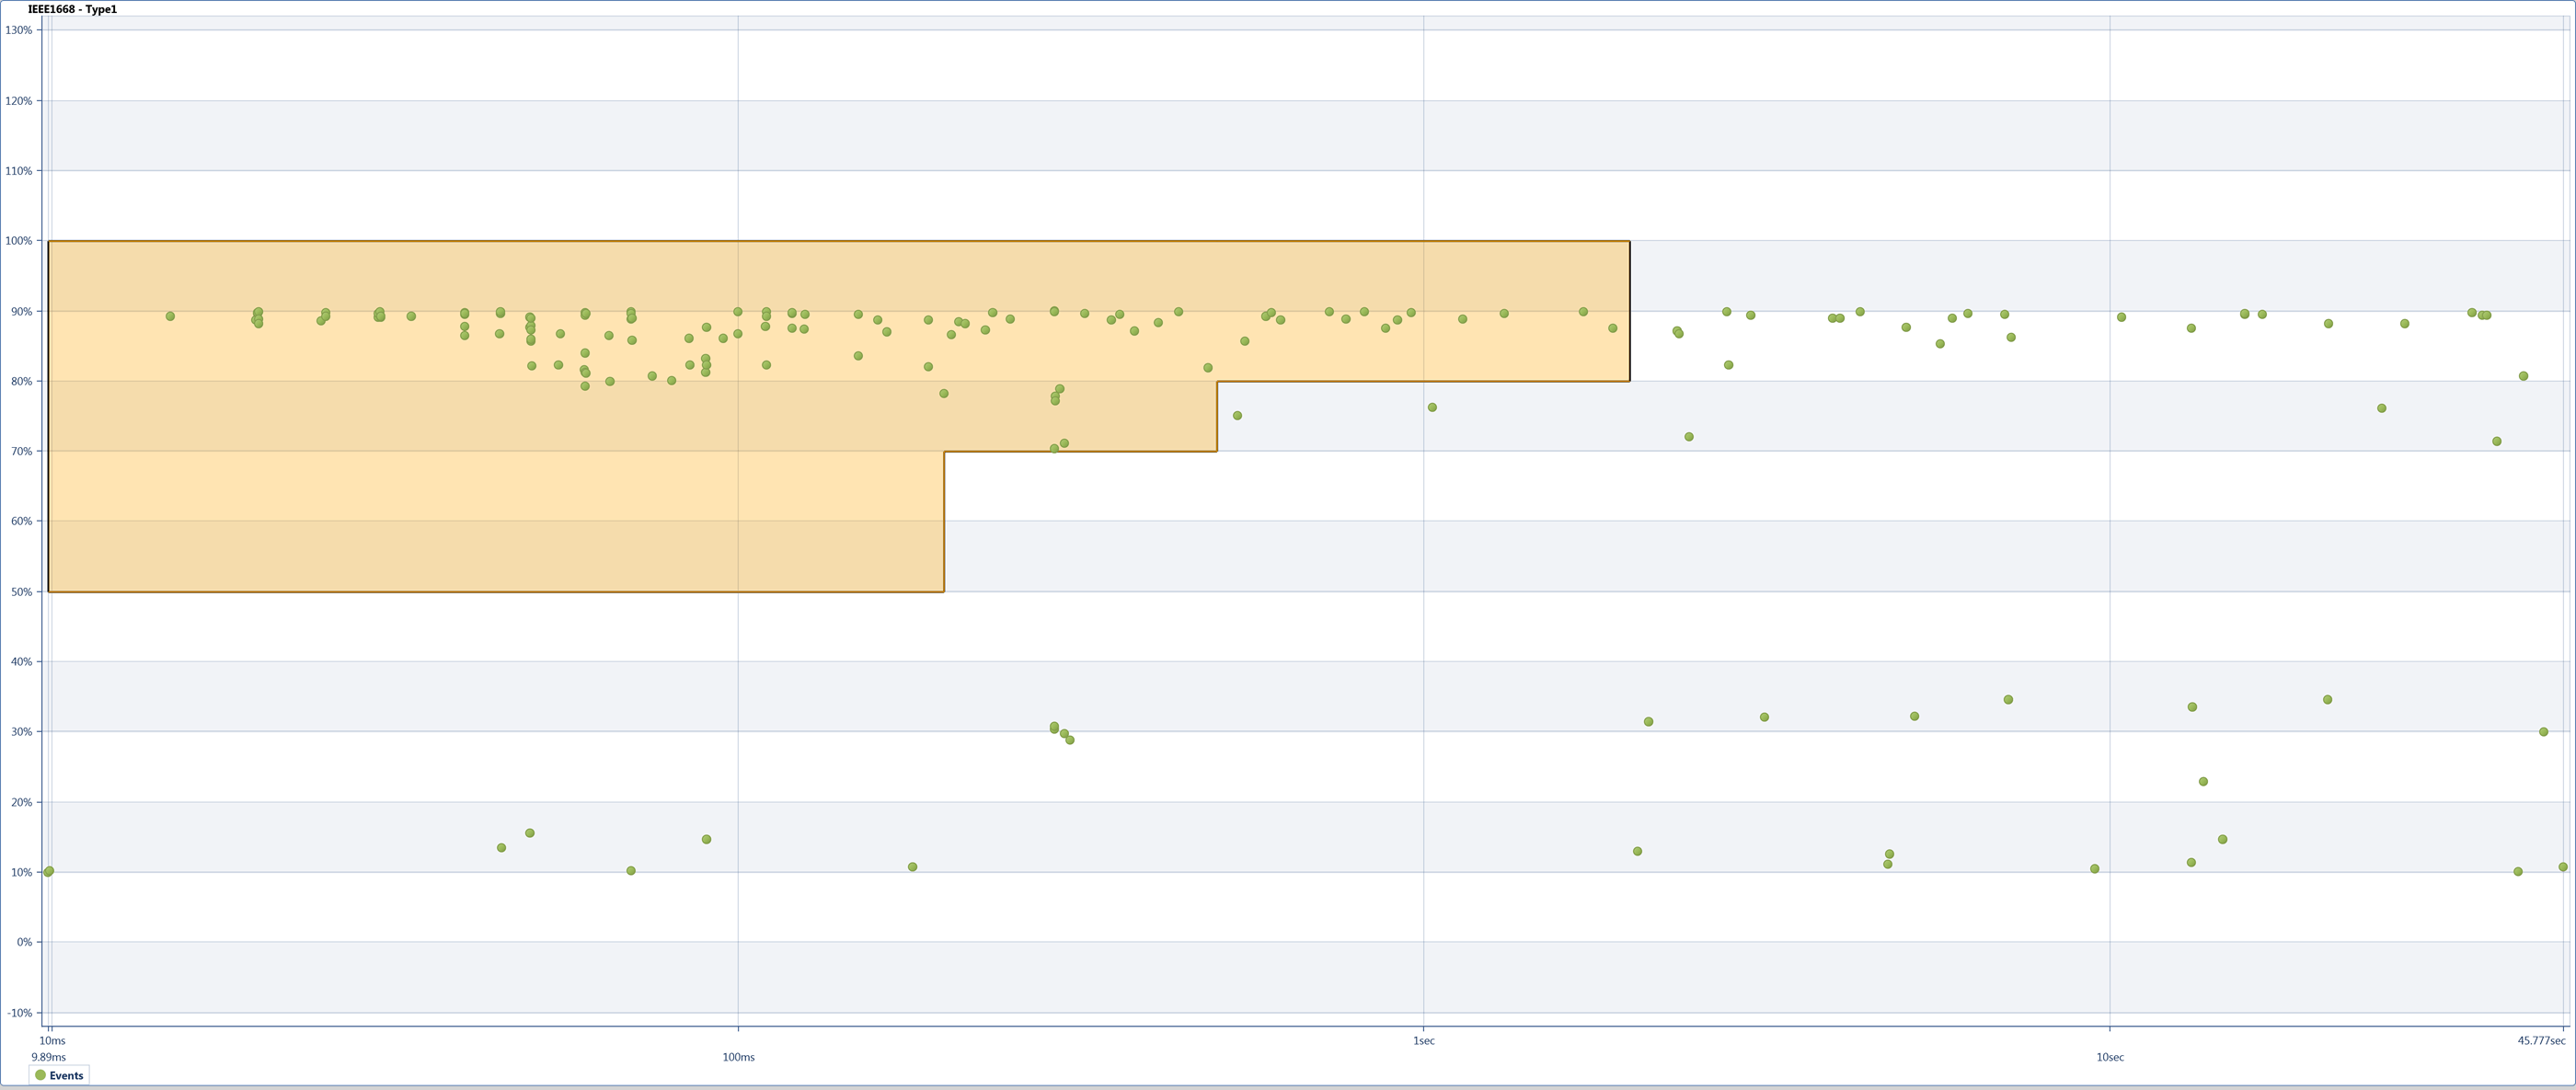The height and width of the screenshot is (1090, 2576).
Task: Click the green Events legend marker
Action: [40, 1075]
